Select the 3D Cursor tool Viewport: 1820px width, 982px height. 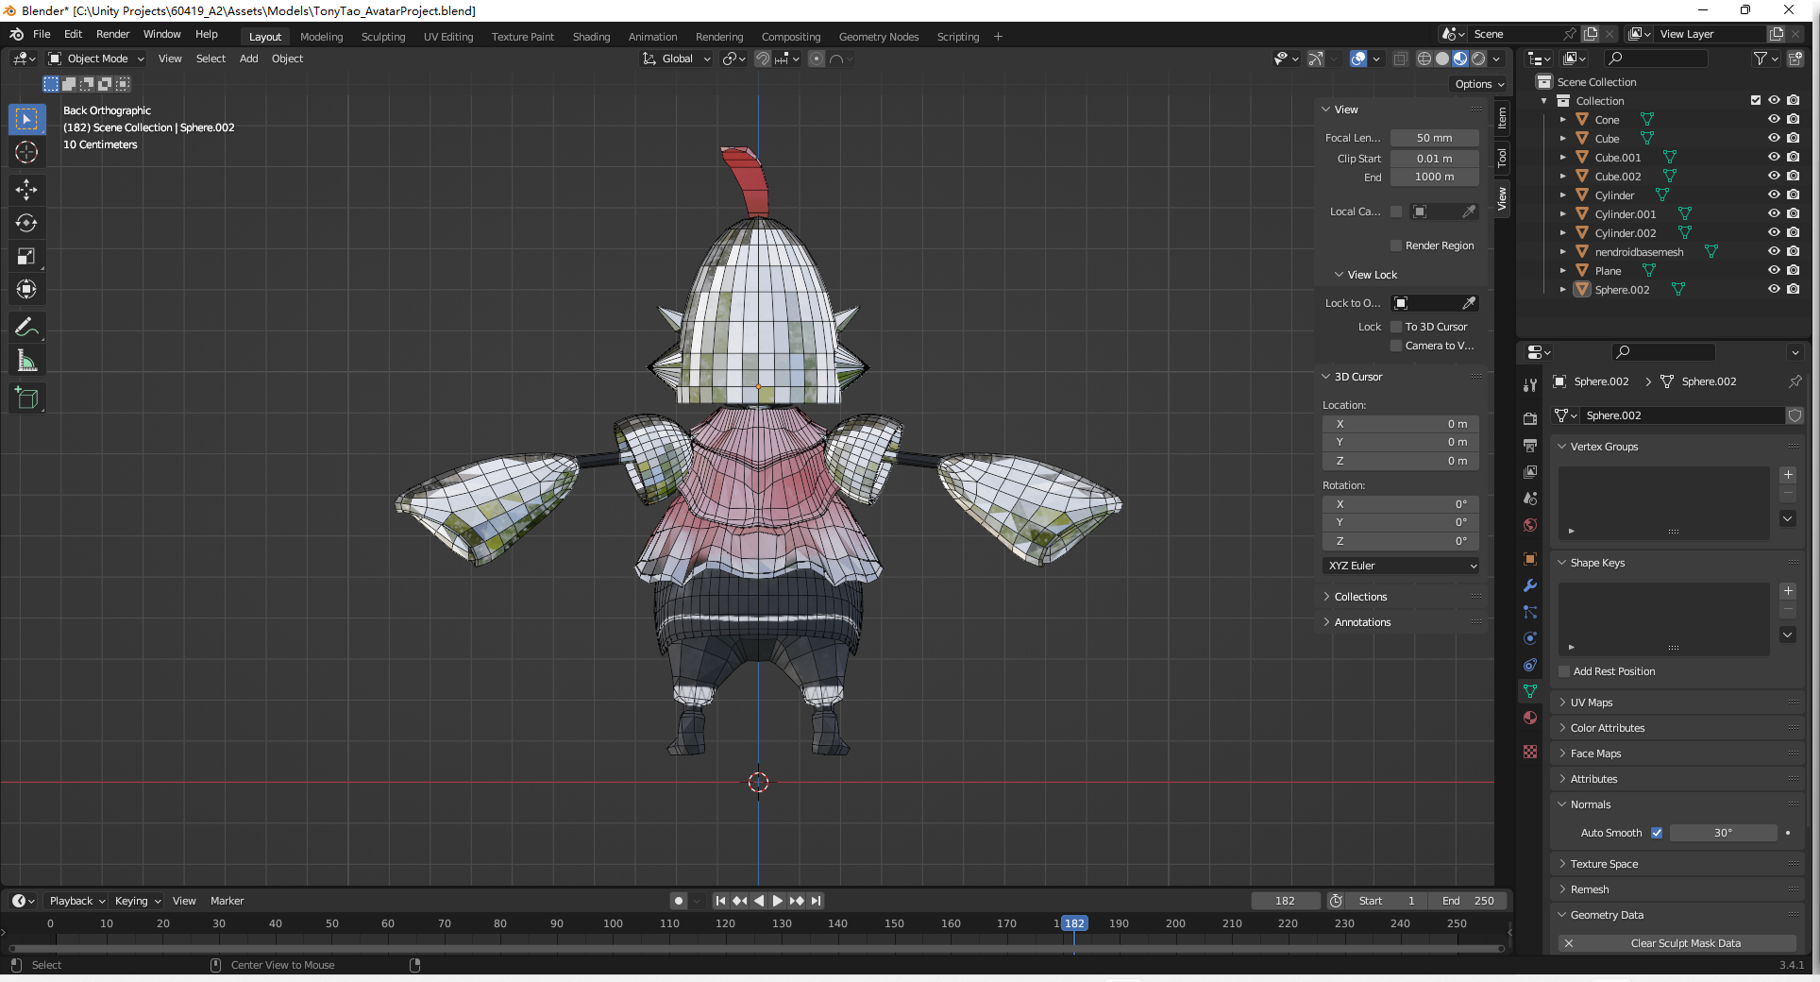click(26, 152)
